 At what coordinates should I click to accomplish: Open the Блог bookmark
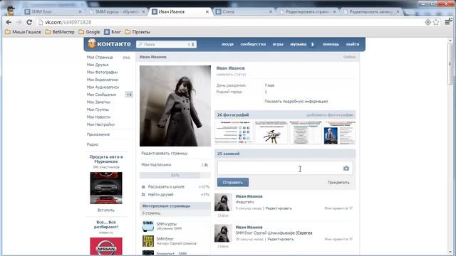113,32
